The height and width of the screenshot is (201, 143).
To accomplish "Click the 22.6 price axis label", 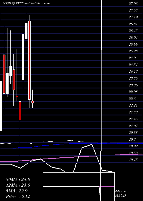I will (132, 99).
